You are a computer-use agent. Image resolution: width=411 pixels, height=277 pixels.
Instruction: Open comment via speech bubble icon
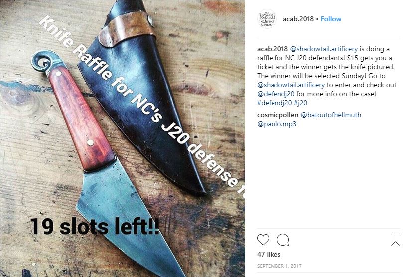(x=283, y=240)
